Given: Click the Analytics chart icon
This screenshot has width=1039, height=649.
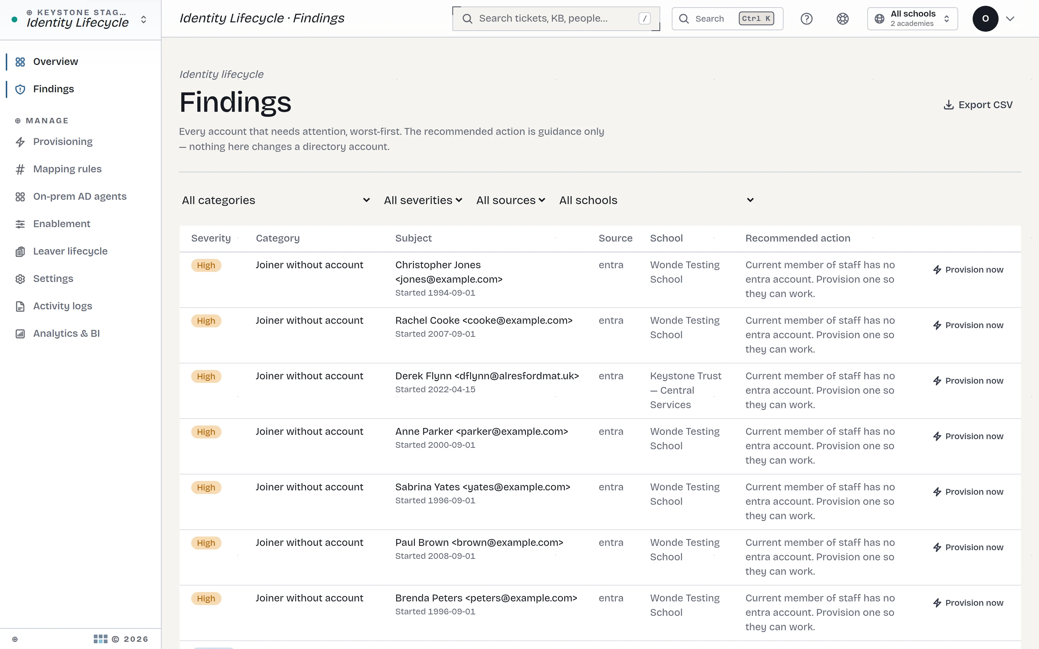Looking at the screenshot, I should coord(20,334).
